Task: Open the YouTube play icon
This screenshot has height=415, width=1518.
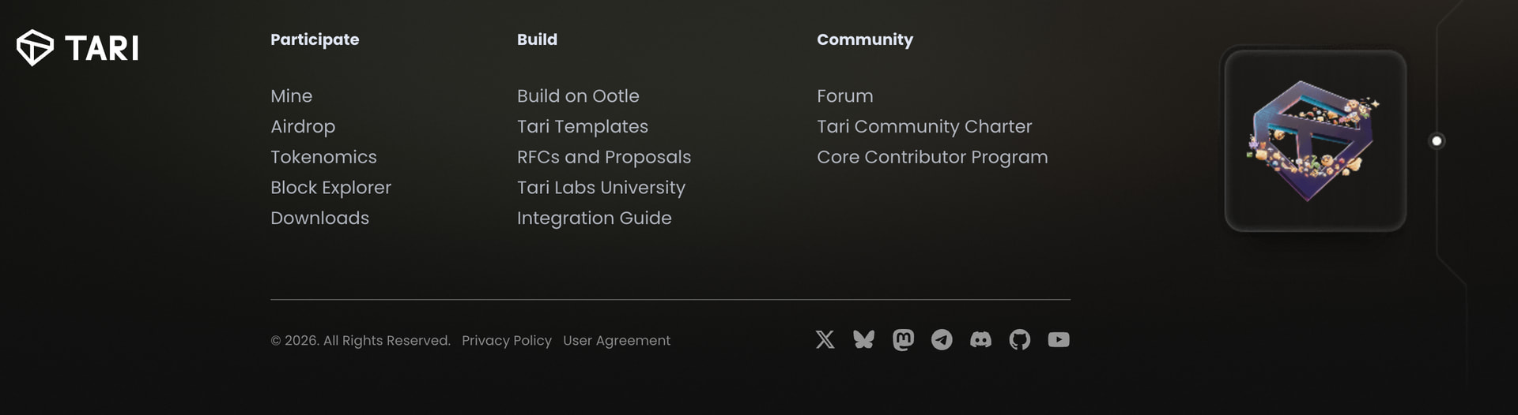Action: pyautogui.click(x=1059, y=340)
